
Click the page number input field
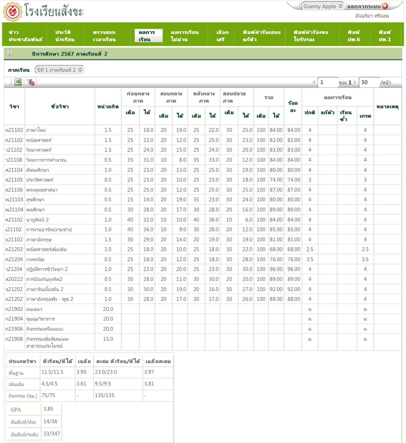click(x=327, y=82)
